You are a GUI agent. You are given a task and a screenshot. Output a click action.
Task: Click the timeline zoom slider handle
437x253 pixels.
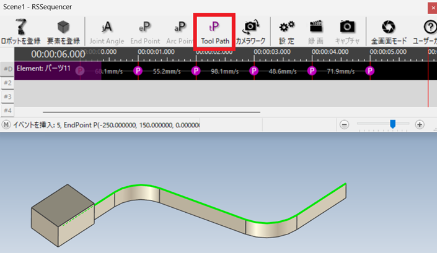coord(393,124)
